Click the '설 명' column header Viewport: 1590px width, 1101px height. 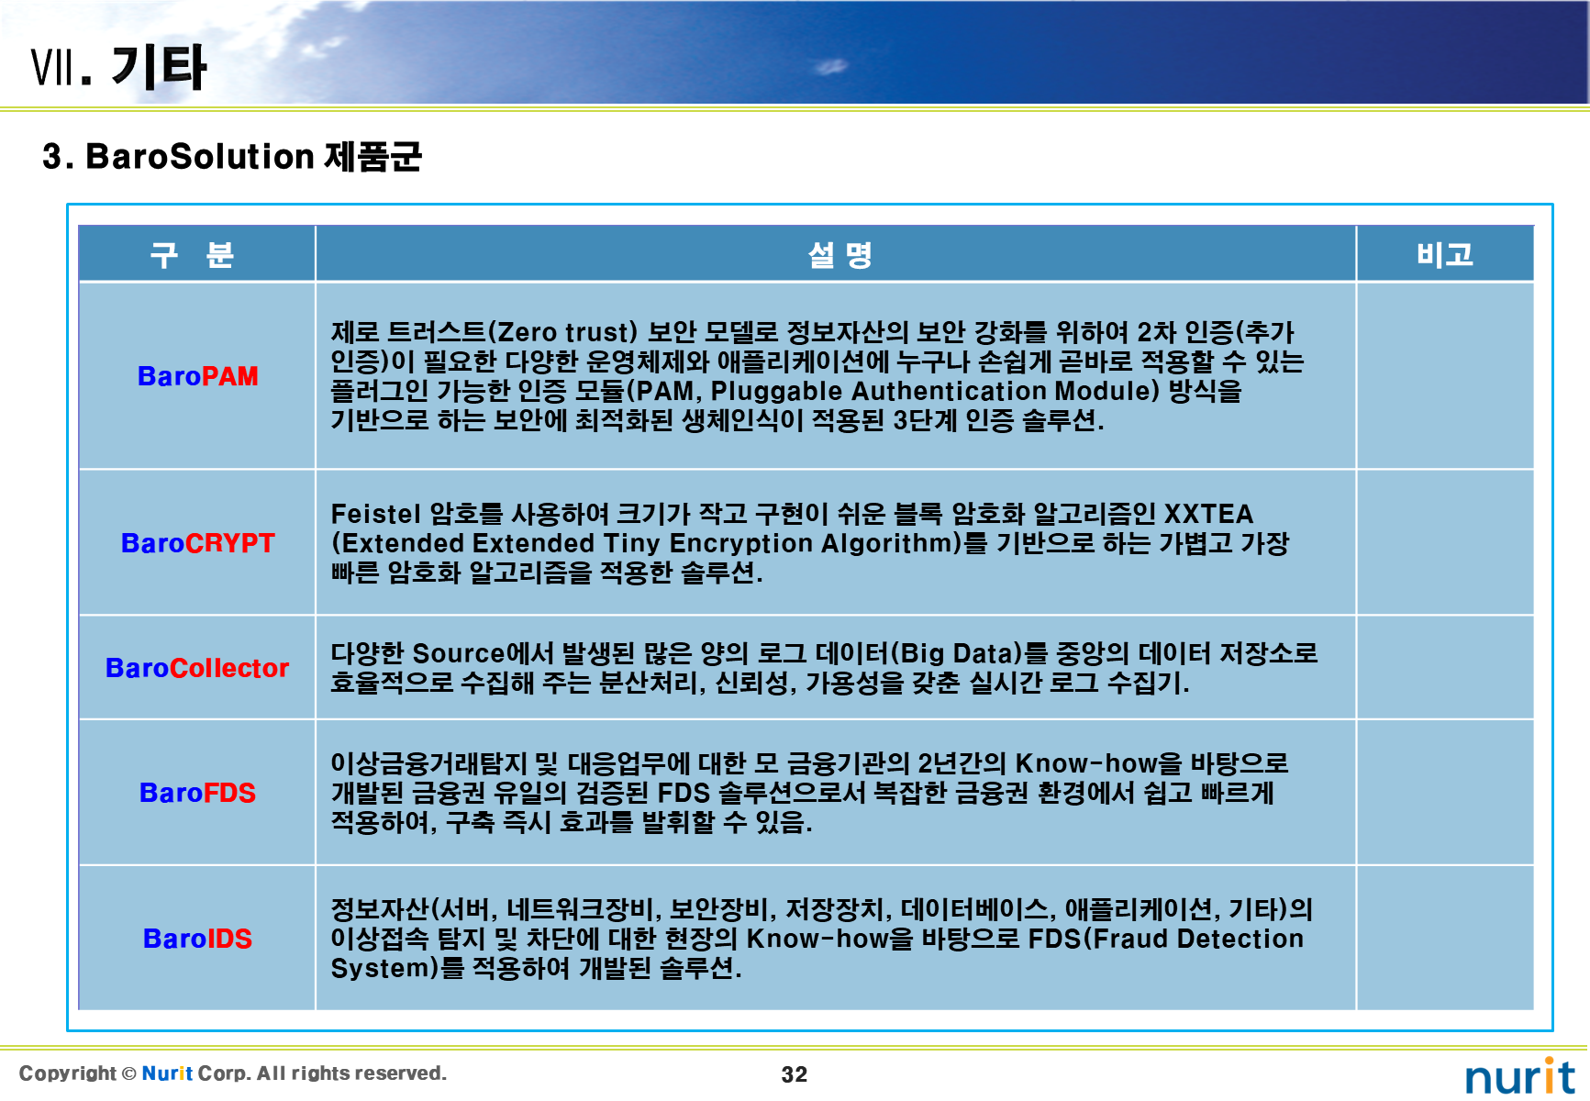click(836, 253)
